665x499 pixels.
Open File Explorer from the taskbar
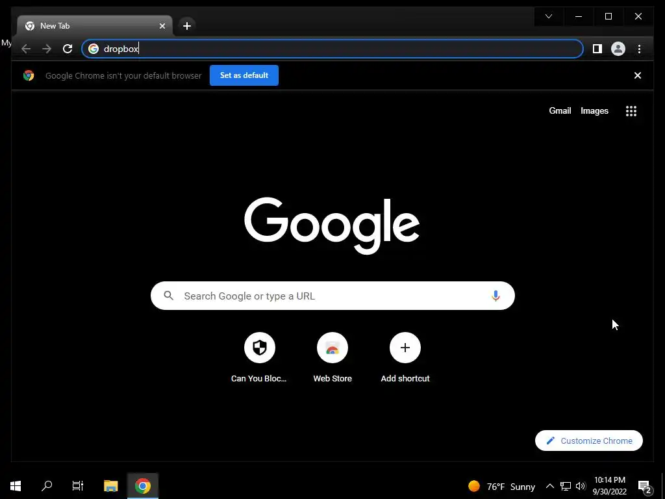point(110,486)
